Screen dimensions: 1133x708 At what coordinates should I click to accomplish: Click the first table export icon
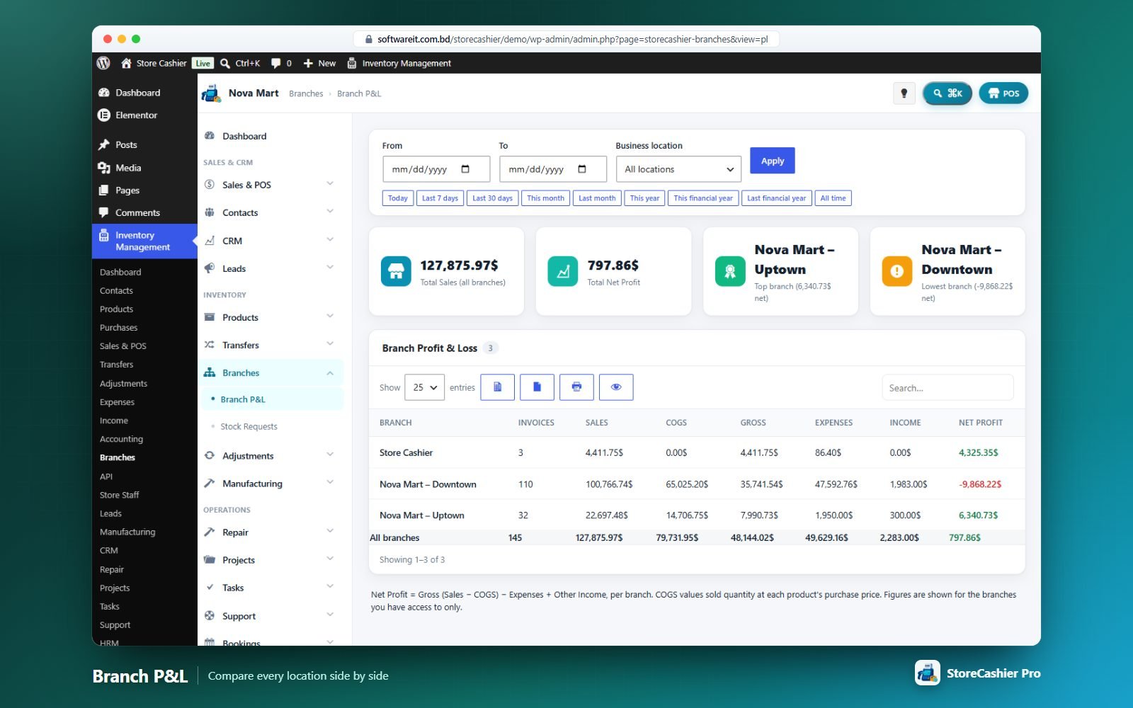(497, 387)
